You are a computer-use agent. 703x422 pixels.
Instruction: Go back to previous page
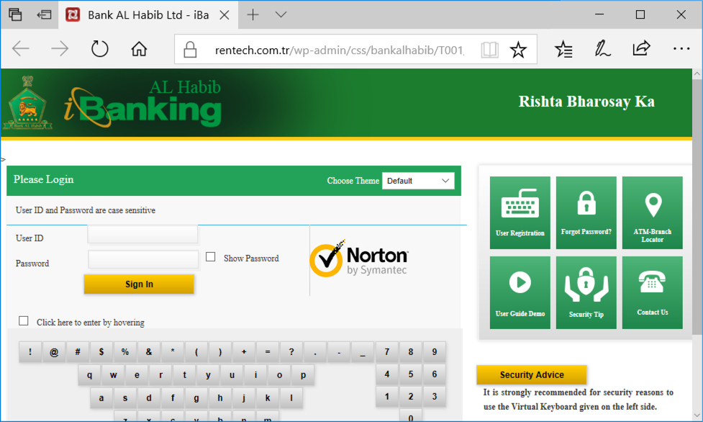coord(21,49)
